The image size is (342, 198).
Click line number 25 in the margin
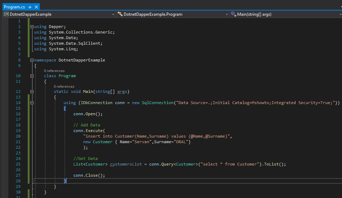tap(18, 164)
